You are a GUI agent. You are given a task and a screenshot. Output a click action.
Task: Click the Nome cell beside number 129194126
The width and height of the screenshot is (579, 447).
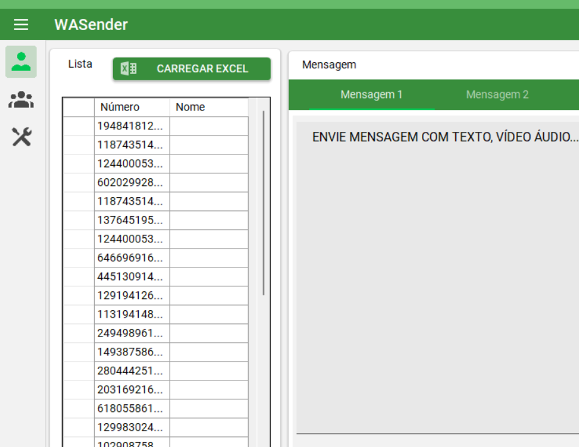pos(208,296)
